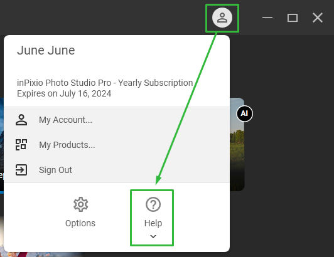Click the Options label text

pyautogui.click(x=80, y=223)
